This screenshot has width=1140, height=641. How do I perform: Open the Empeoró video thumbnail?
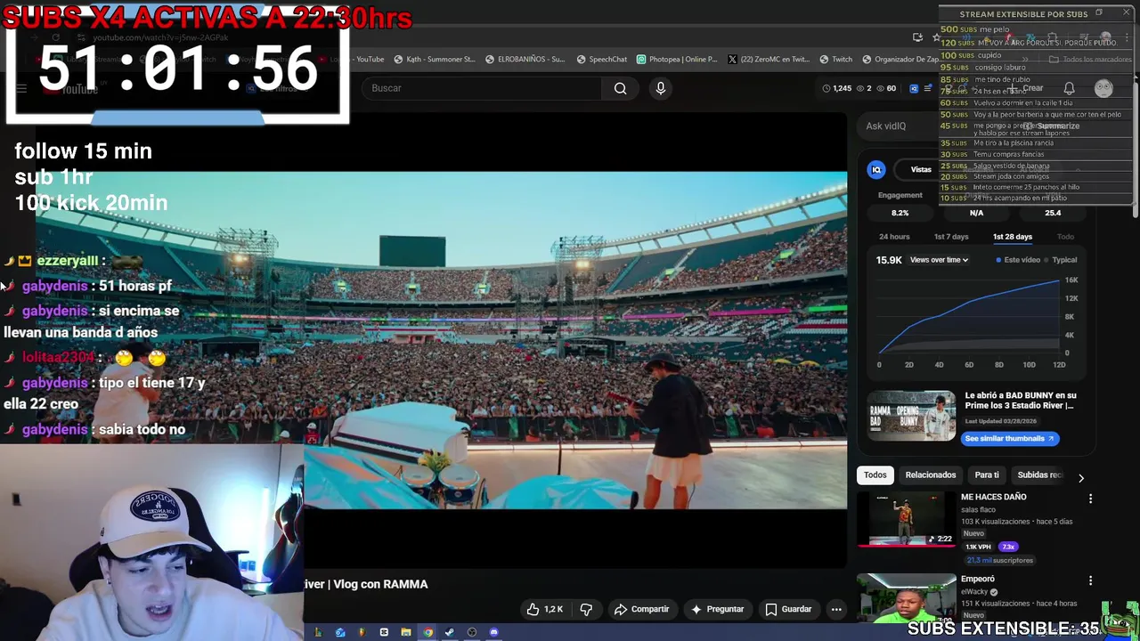907,598
